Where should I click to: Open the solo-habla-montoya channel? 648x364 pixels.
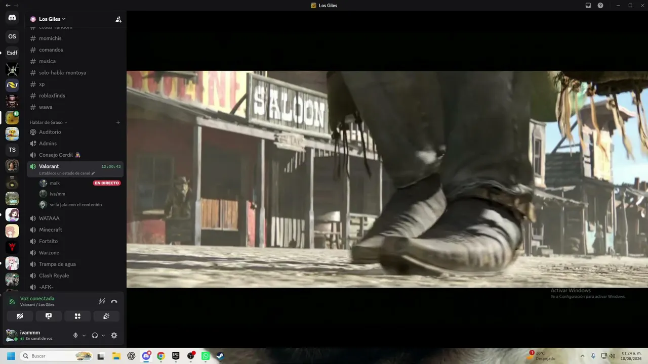pos(75,73)
